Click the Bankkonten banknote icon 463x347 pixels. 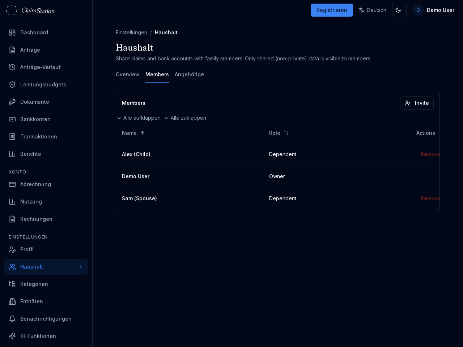pos(12,119)
